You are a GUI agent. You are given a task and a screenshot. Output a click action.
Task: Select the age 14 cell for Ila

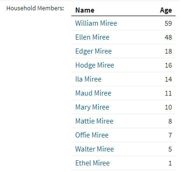[168, 79]
